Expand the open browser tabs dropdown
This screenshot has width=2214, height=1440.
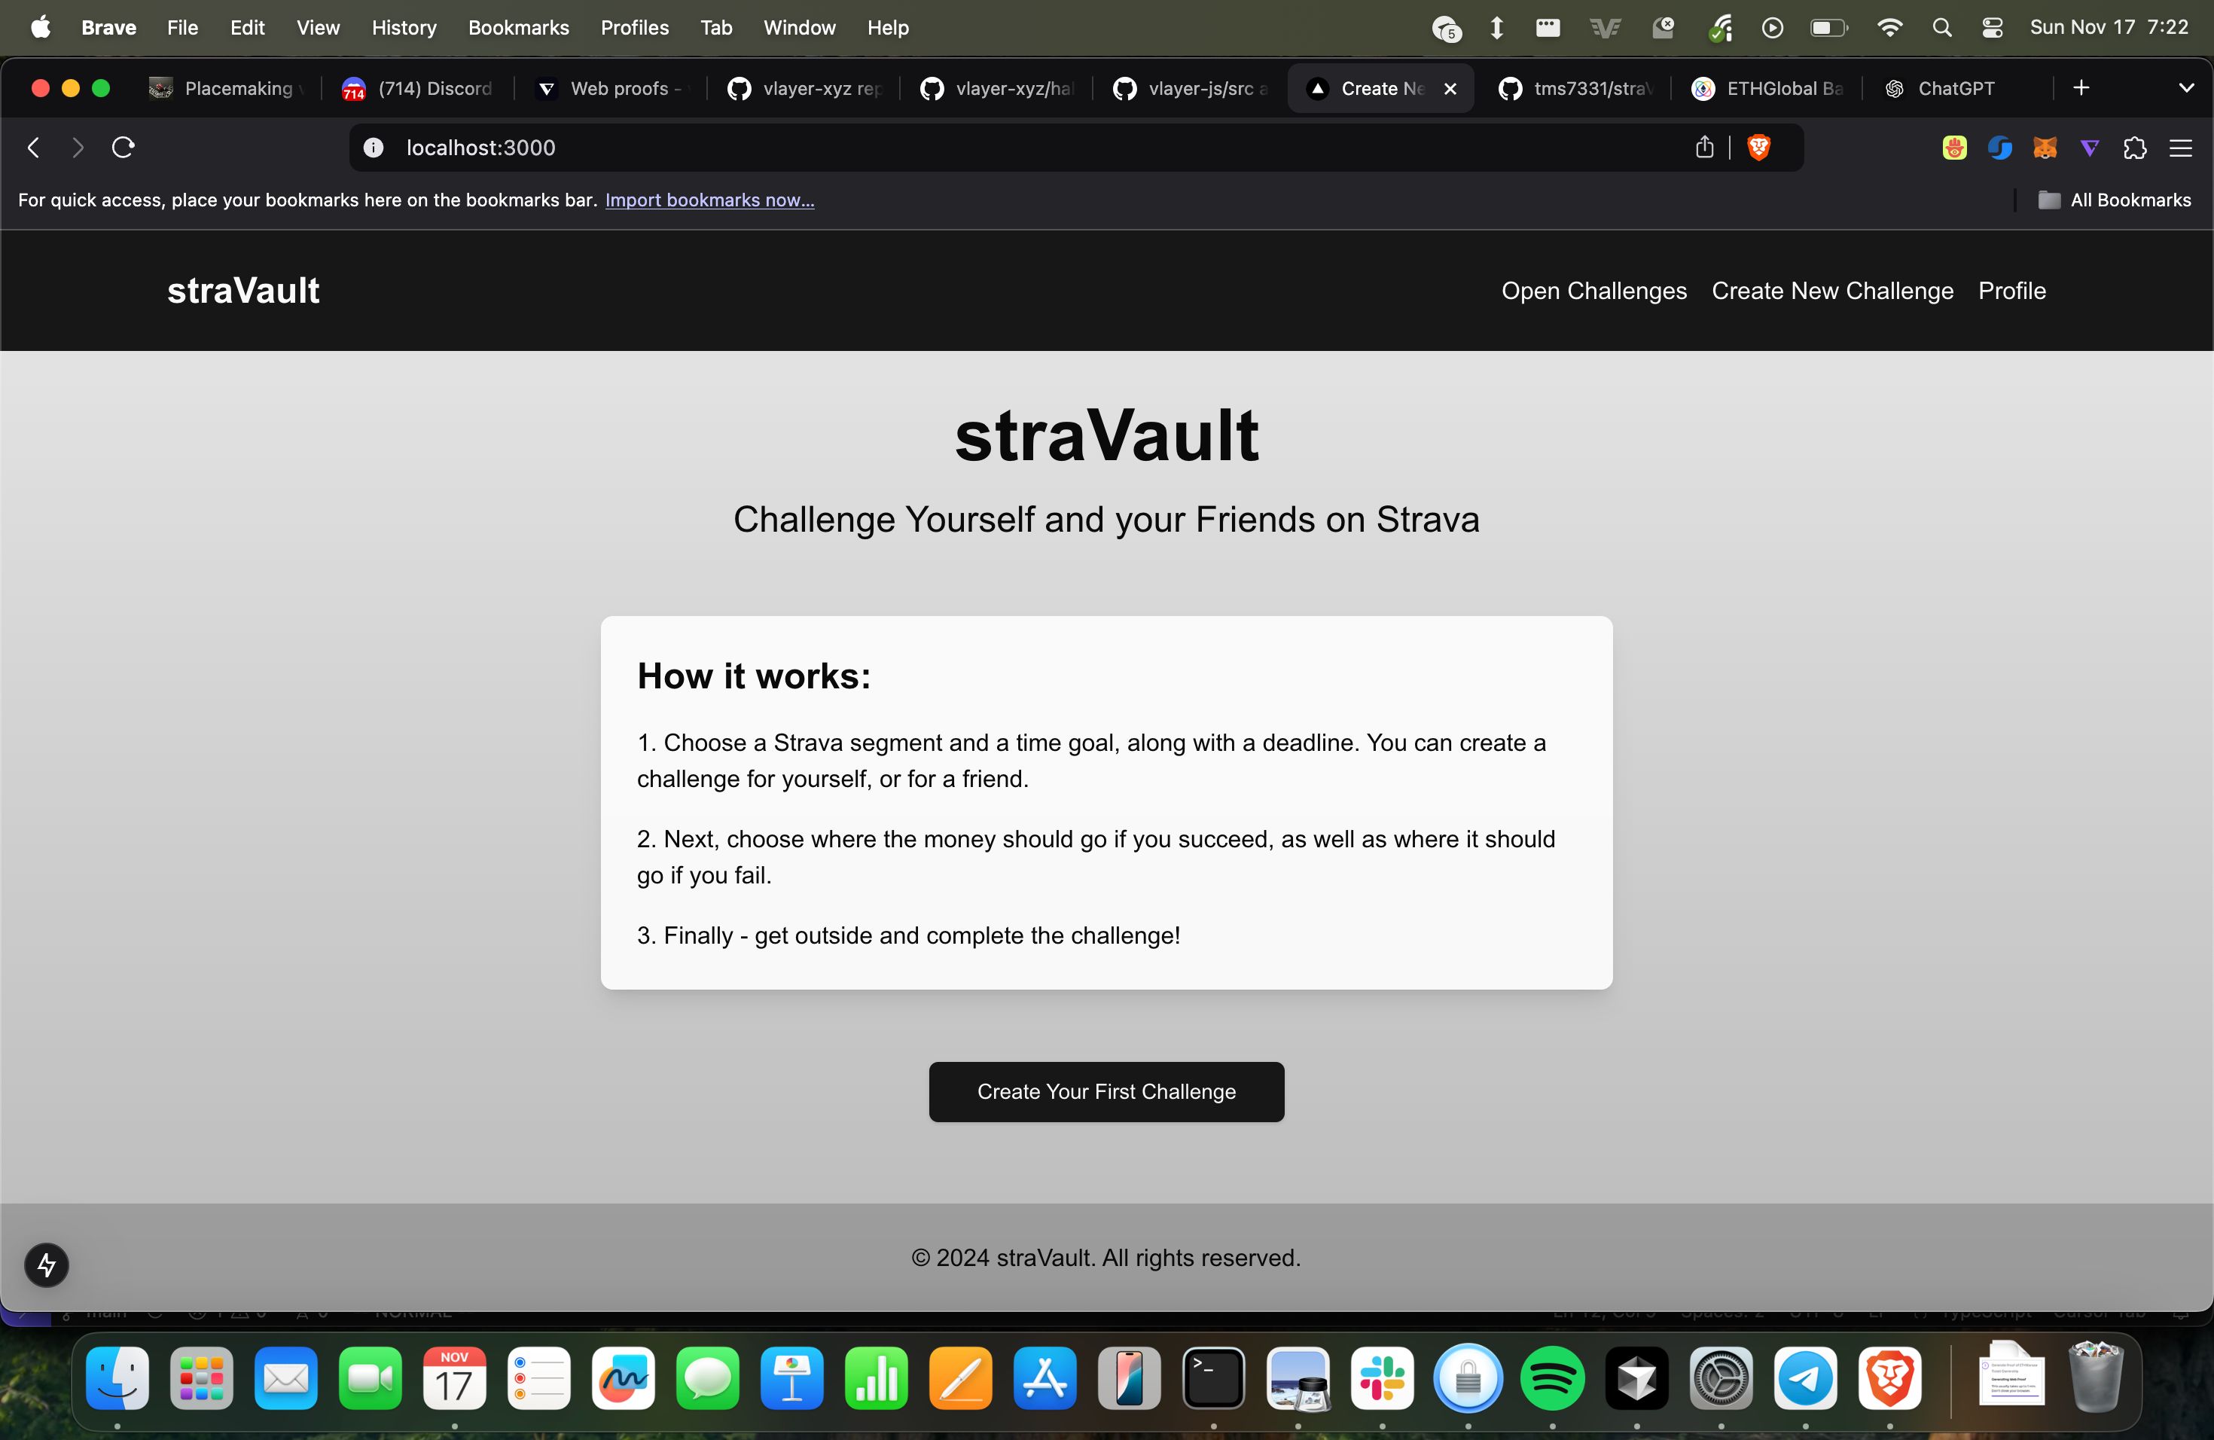point(2187,87)
